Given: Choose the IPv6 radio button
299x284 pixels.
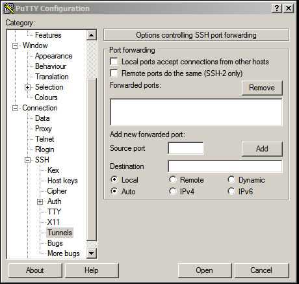Looking at the screenshot, I should click(x=231, y=191).
